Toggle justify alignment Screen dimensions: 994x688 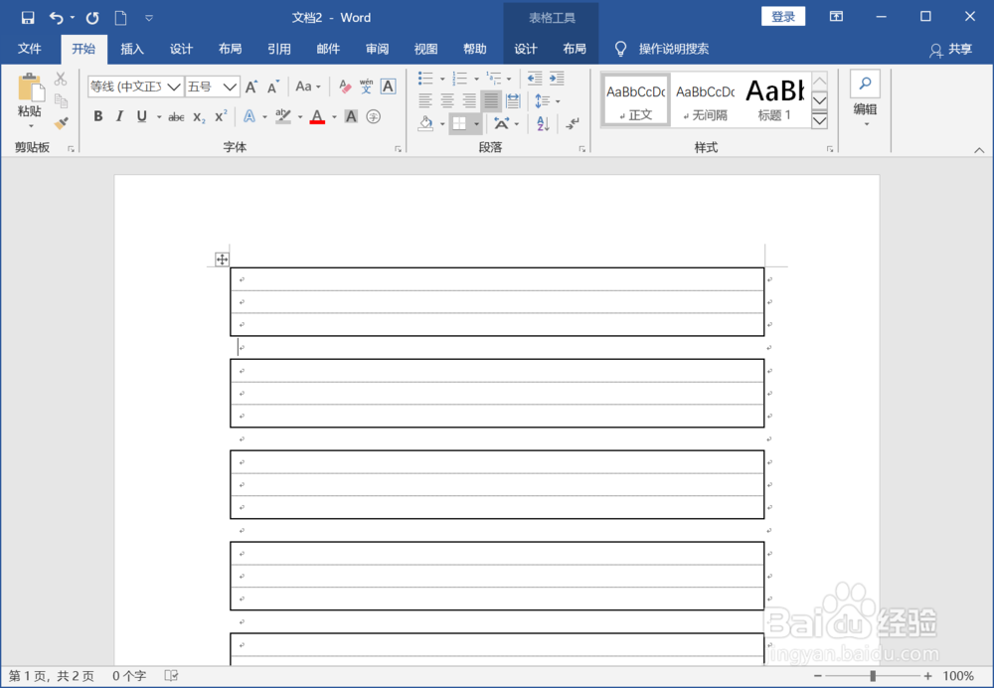pos(491,100)
